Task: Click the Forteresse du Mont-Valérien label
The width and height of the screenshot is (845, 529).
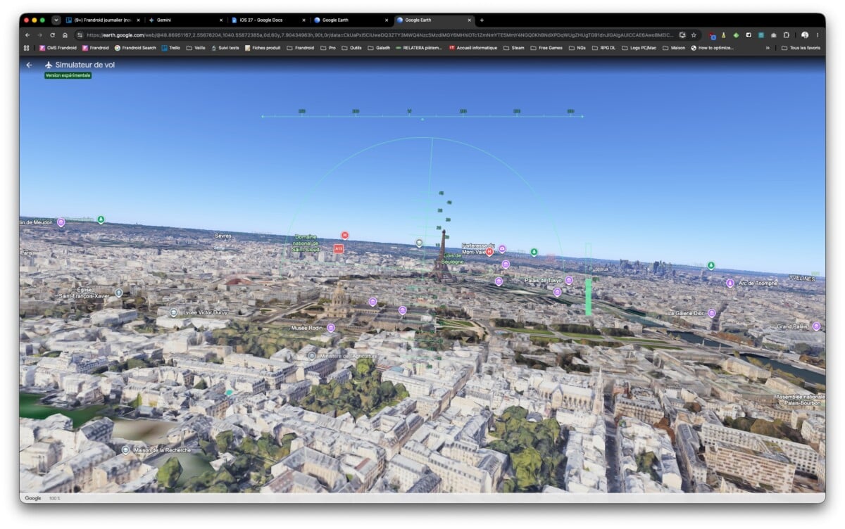Action: tap(479, 248)
